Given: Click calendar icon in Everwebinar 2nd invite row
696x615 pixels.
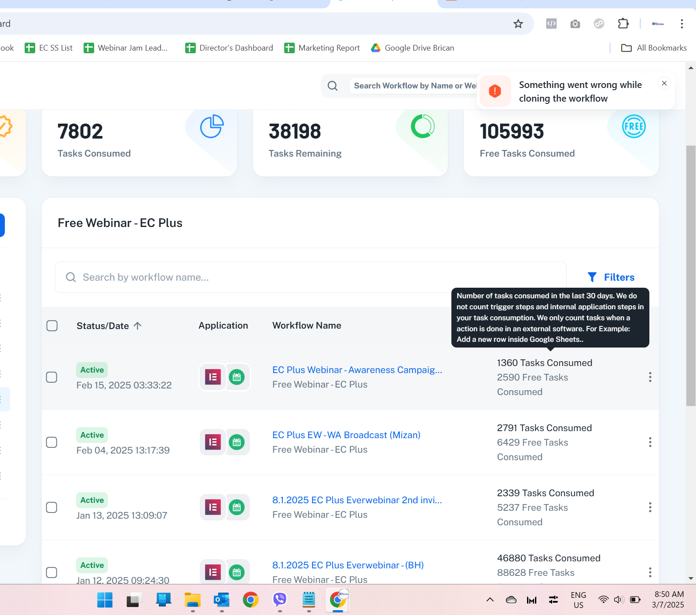Looking at the screenshot, I should tap(237, 507).
